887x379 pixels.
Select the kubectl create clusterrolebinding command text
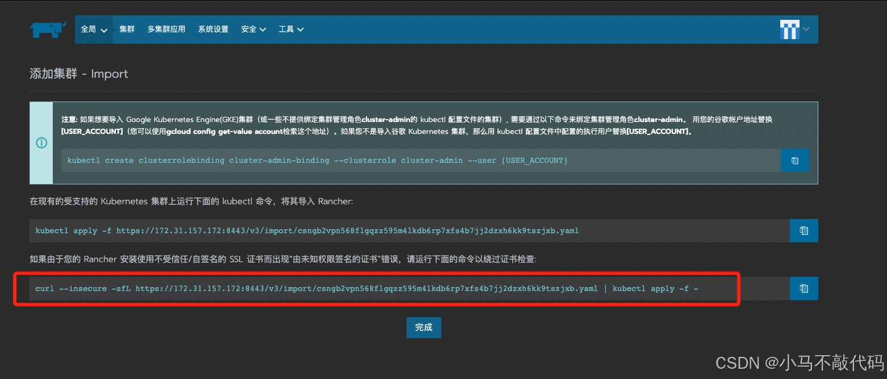[317, 161]
